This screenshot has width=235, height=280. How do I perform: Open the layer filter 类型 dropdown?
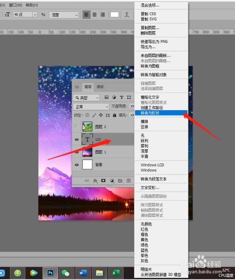click(x=86, y=97)
